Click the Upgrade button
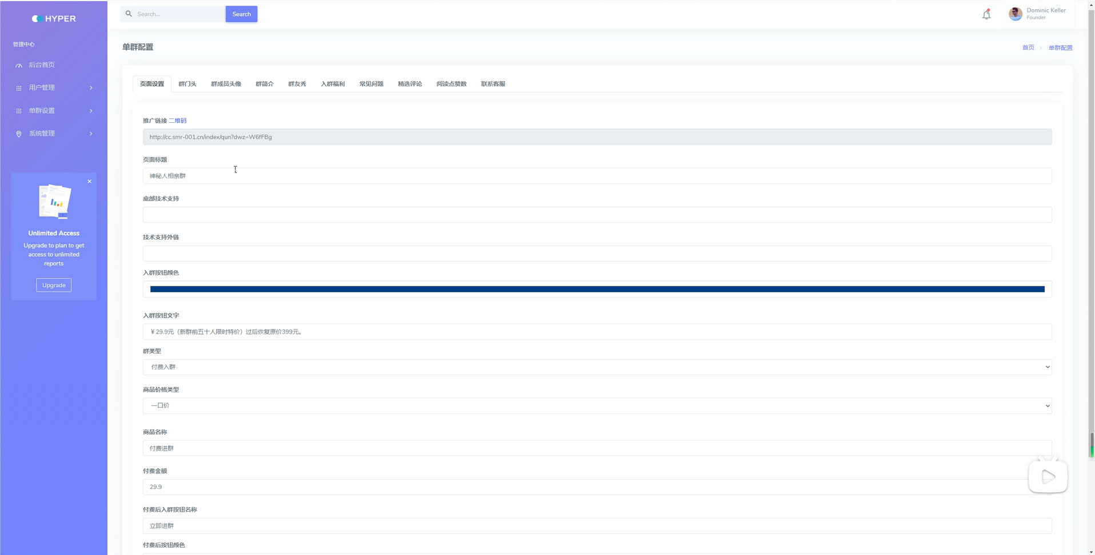This screenshot has width=1095, height=555. click(54, 285)
